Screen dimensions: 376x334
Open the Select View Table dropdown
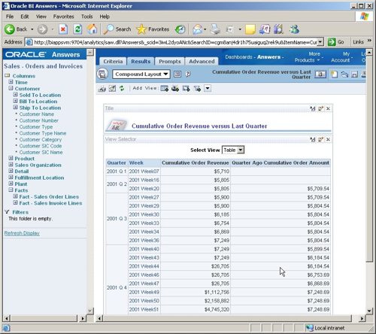coord(233,150)
